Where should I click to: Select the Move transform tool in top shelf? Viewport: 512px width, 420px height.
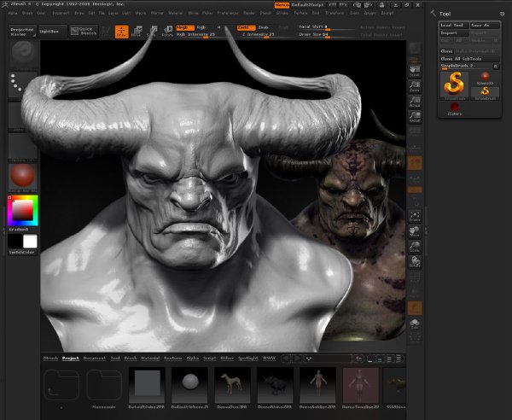(x=137, y=32)
